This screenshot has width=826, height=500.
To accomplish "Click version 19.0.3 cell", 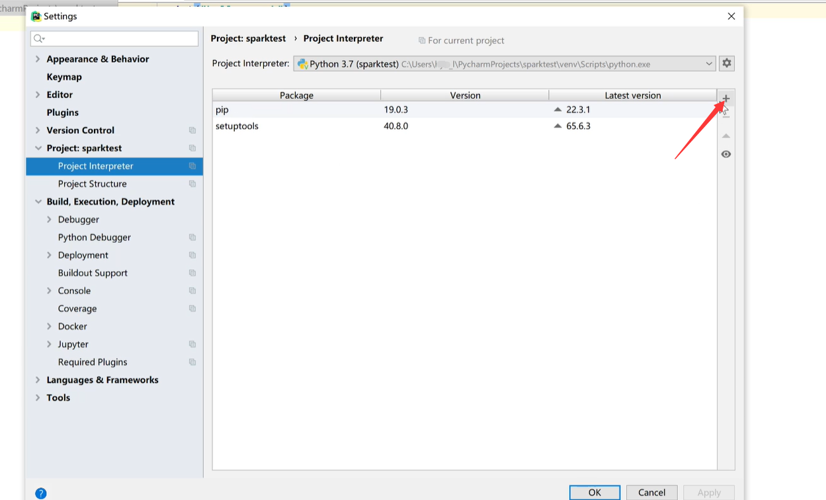I will (396, 110).
